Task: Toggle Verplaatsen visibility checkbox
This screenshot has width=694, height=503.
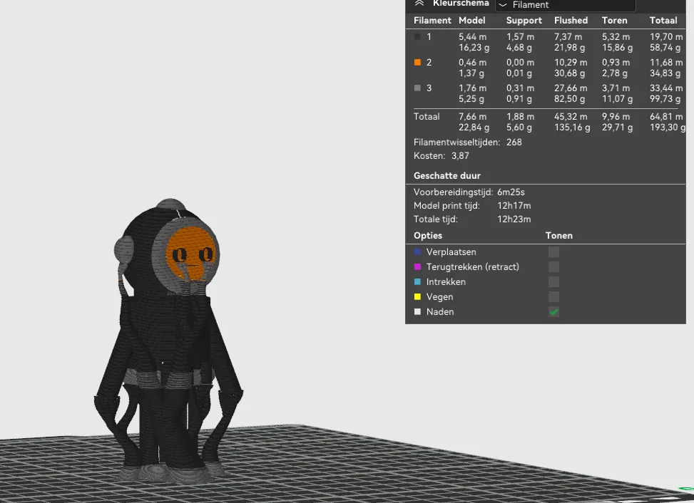Action: click(553, 252)
